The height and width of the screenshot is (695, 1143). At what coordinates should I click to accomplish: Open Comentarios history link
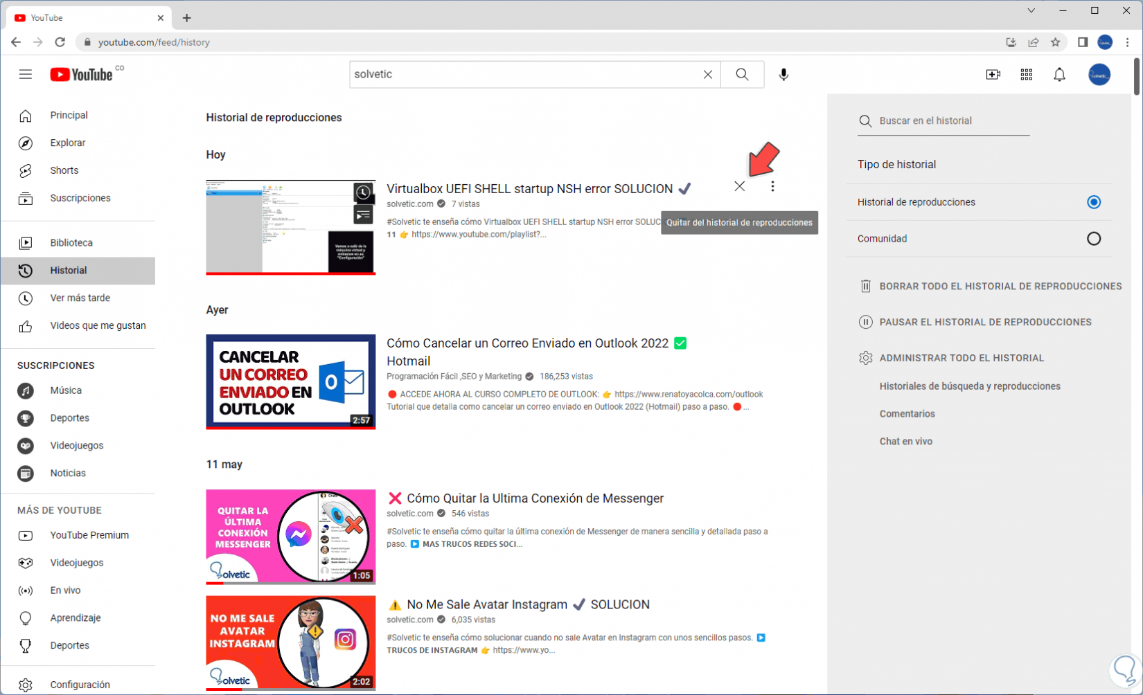coord(907,414)
